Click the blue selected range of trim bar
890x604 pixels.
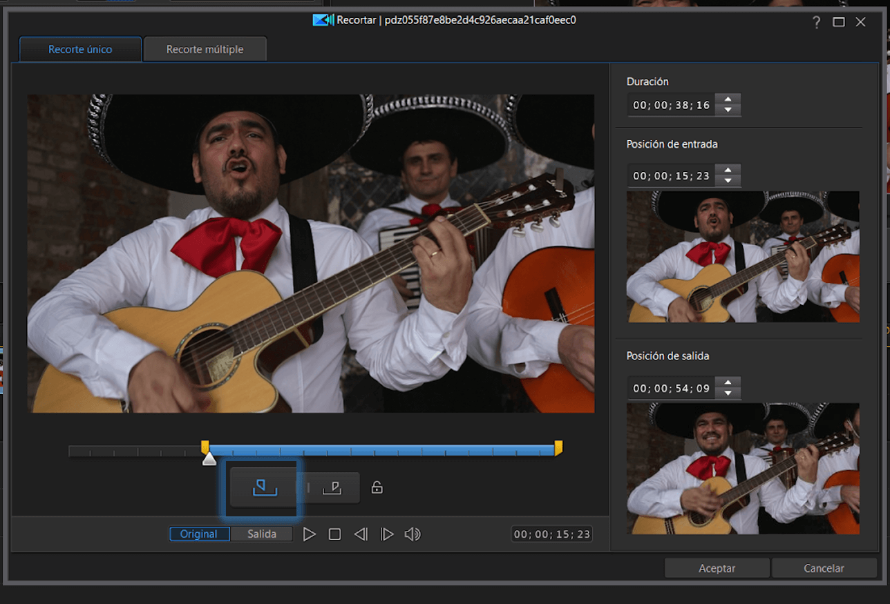click(381, 450)
